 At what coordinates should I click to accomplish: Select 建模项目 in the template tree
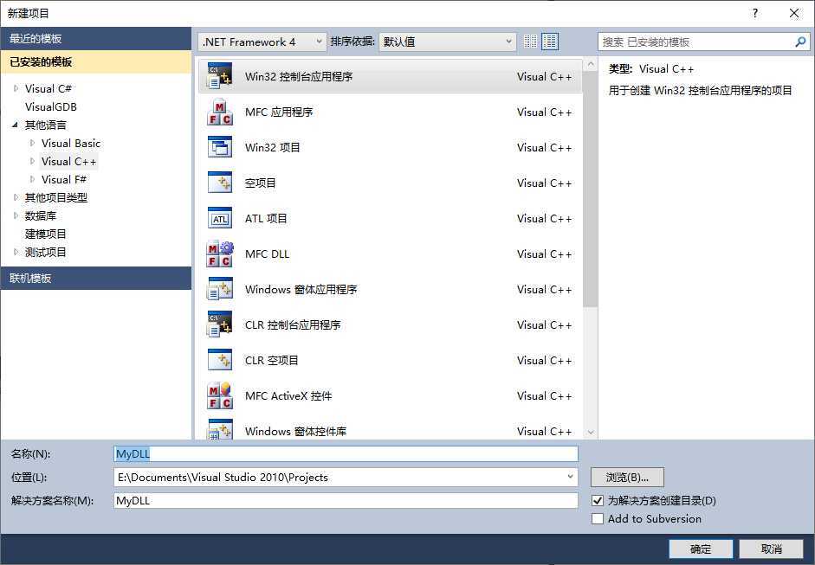(46, 234)
